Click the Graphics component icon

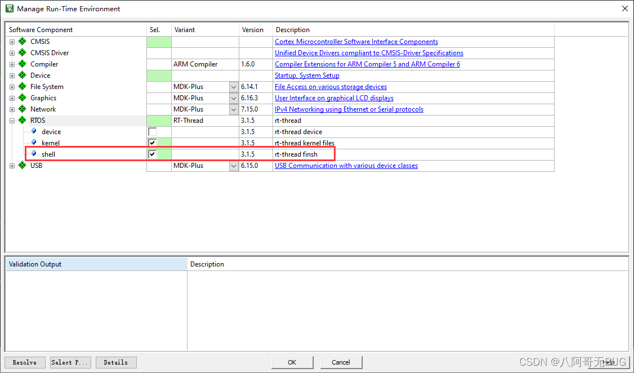22,97
